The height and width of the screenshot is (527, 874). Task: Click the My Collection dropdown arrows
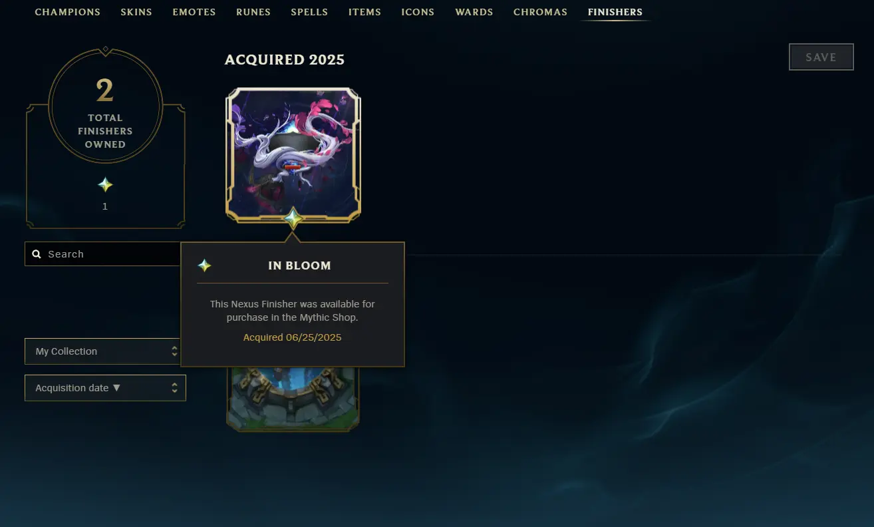coord(174,351)
